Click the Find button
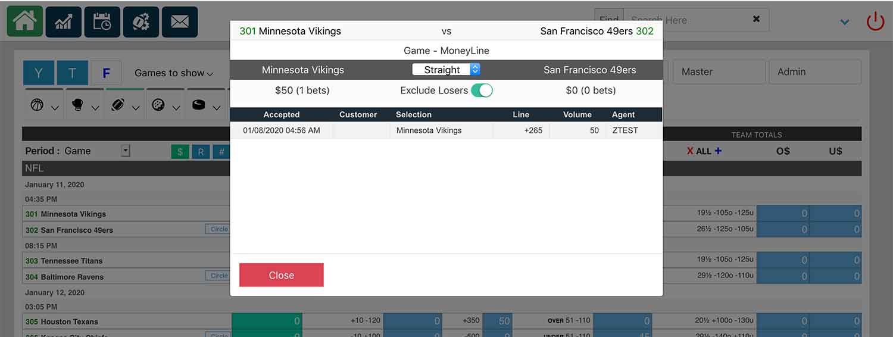Viewport: 893px width, 337px height. 608,20
